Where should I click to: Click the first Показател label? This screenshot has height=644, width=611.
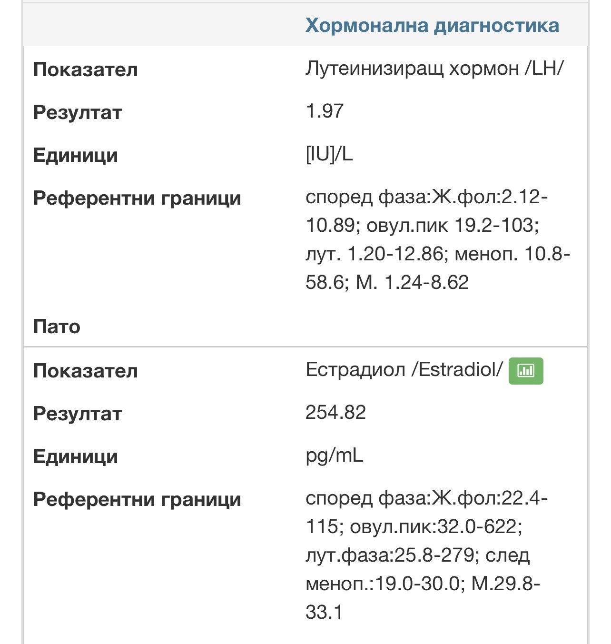tap(86, 70)
